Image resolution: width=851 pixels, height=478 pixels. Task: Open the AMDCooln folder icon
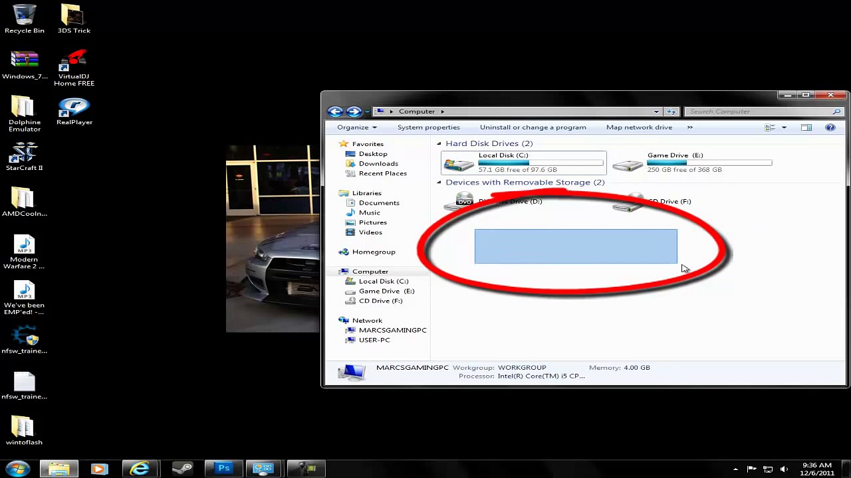click(25, 202)
